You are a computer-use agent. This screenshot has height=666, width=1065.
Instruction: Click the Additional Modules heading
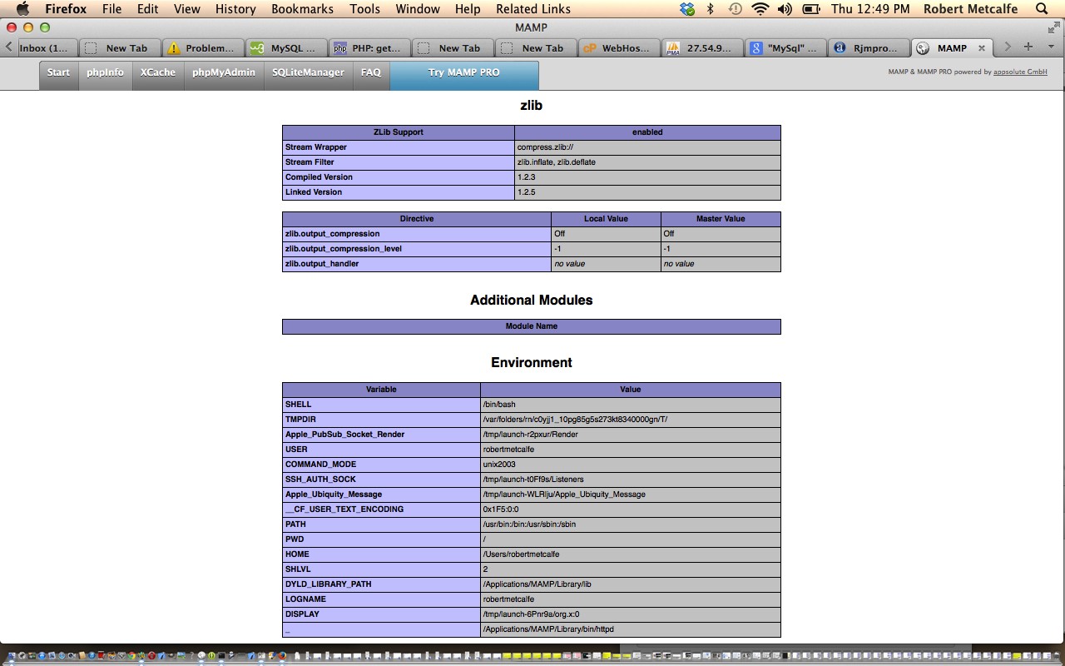click(532, 301)
